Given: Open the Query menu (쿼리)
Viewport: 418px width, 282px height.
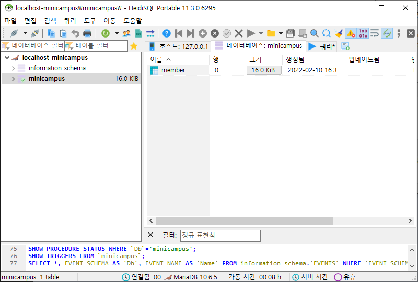Looking at the screenshot, I should (x=70, y=21).
